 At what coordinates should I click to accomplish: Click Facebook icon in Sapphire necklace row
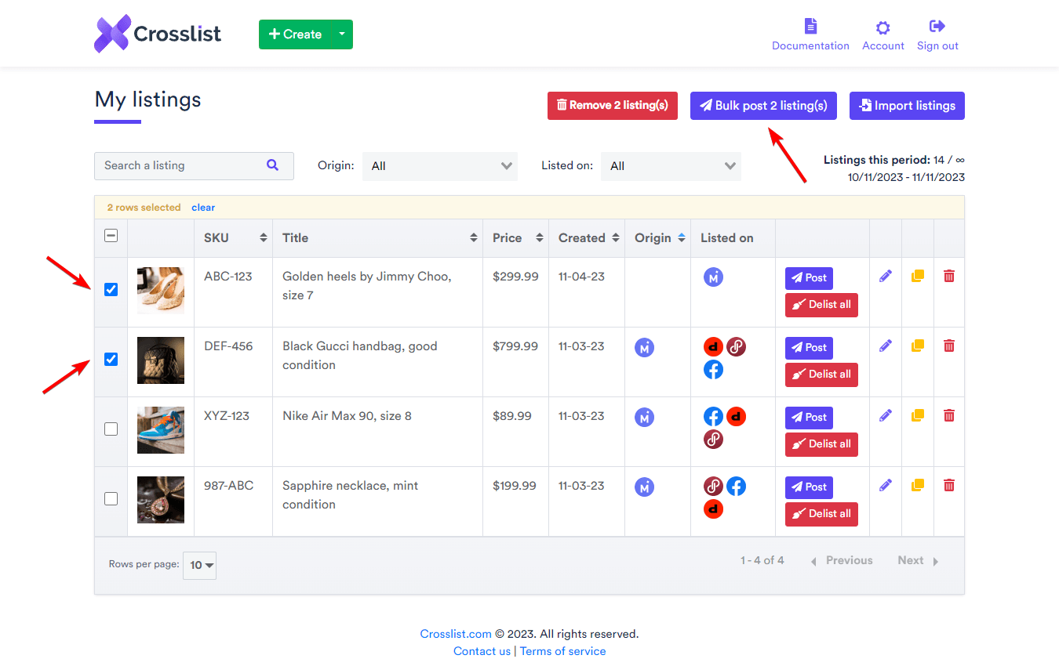tap(736, 487)
